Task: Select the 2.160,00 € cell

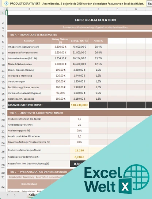Action: click(x=79, y=99)
